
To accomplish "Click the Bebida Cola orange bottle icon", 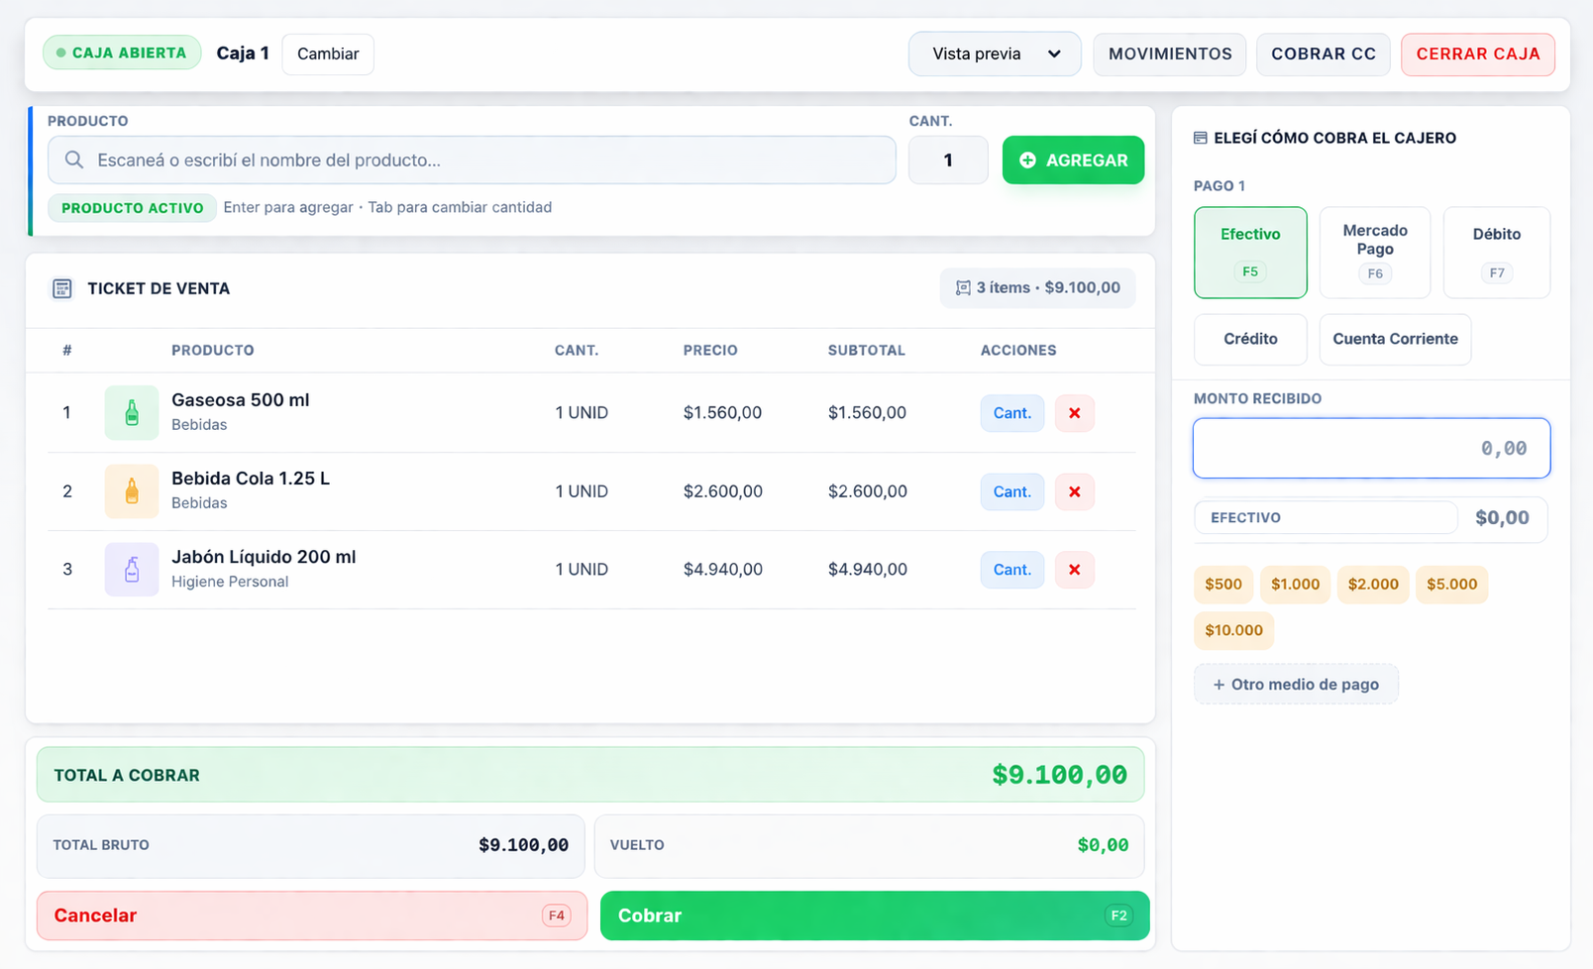I will (x=132, y=490).
